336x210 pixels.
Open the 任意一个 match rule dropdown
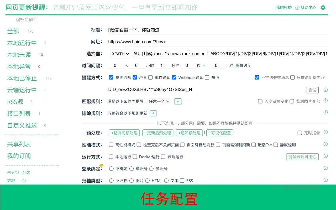coord(159,101)
